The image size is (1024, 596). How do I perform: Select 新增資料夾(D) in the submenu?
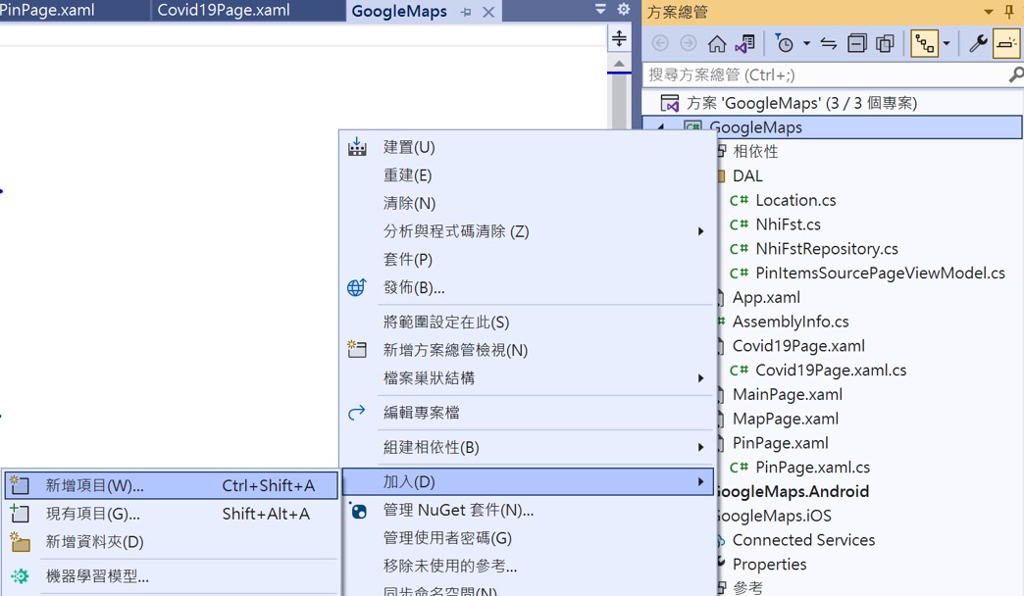pos(171,542)
